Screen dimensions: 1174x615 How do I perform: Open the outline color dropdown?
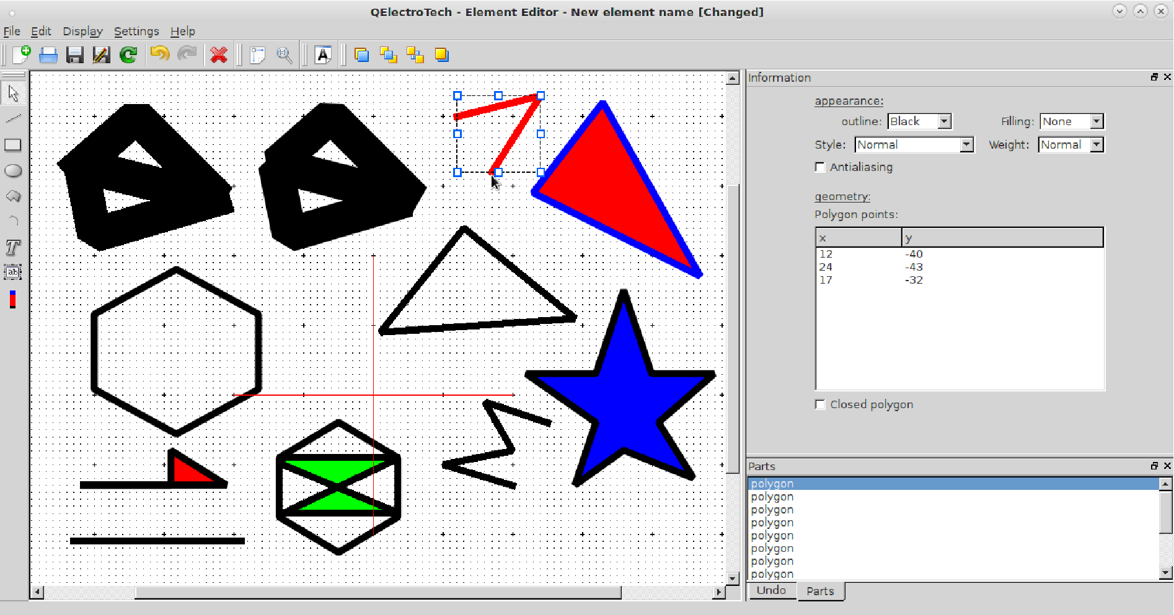(x=919, y=121)
